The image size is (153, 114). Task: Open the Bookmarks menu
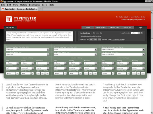34,5
